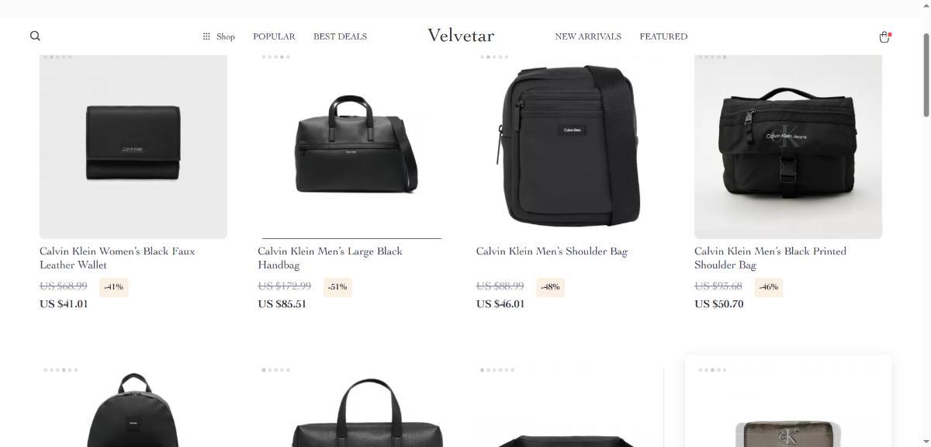Image resolution: width=931 pixels, height=447 pixels.
Task: Click the black wallet product image
Action: click(x=133, y=147)
